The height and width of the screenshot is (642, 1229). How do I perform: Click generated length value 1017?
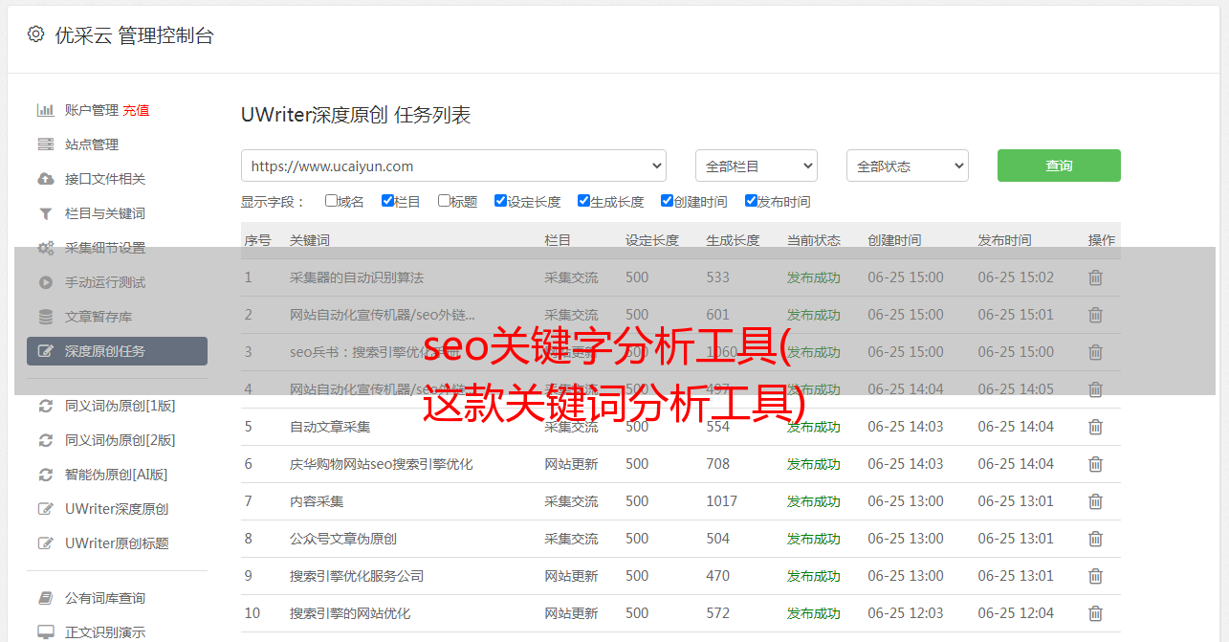[722, 501]
